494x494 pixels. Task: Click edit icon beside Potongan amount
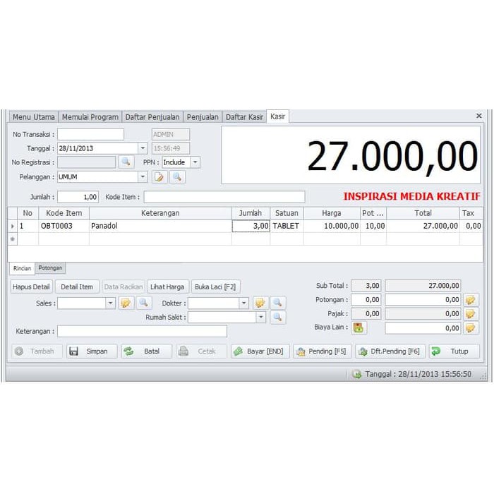coord(471,300)
